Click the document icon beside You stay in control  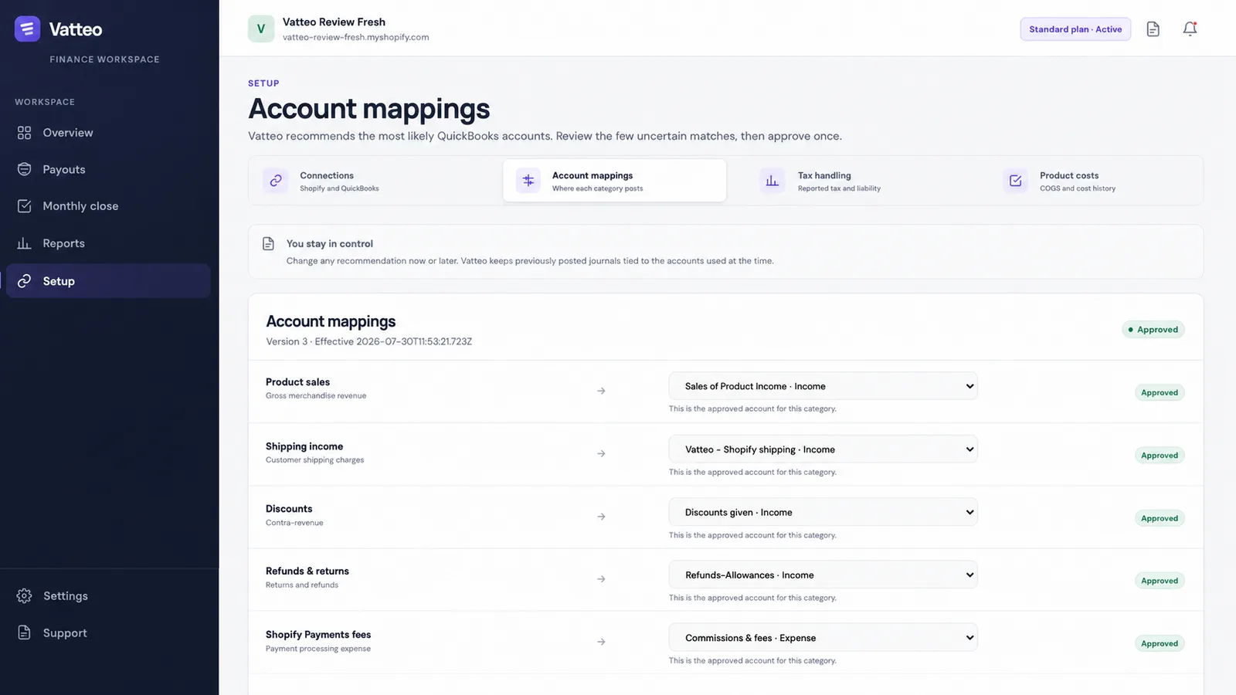tap(268, 244)
